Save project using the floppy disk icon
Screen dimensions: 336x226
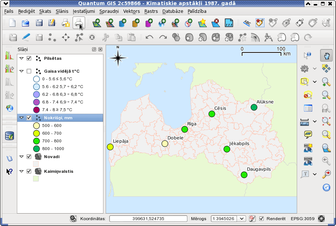click(39, 23)
